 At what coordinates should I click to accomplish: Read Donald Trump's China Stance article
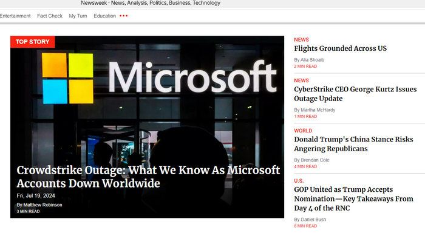coord(354,144)
